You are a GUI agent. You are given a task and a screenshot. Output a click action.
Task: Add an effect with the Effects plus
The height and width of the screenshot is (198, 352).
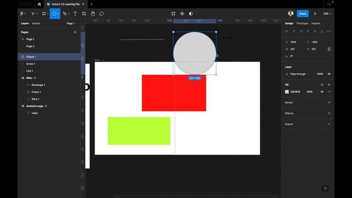329,113
